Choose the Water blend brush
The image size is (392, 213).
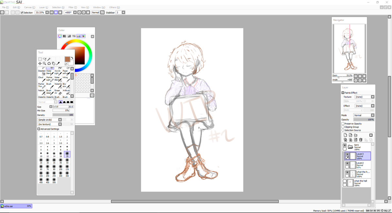click(50, 72)
